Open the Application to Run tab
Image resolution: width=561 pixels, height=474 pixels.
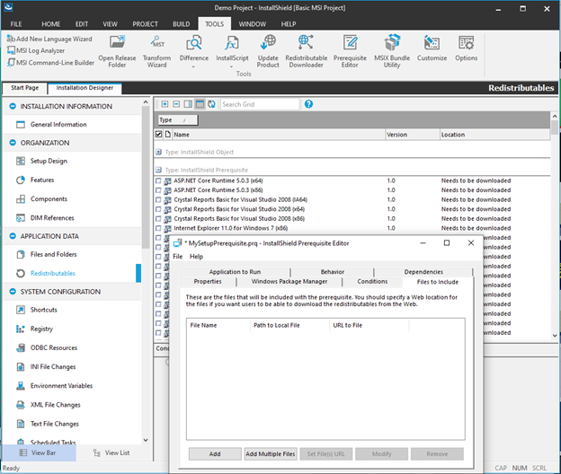[x=235, y=272]
